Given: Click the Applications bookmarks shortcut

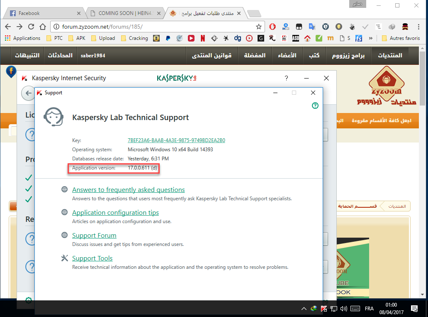Looking at the screenshot, I should coord(23,38).
